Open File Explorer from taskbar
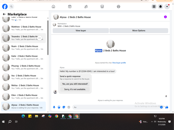Viewport: 174px width, 130px height. click(x=37, y=116)
